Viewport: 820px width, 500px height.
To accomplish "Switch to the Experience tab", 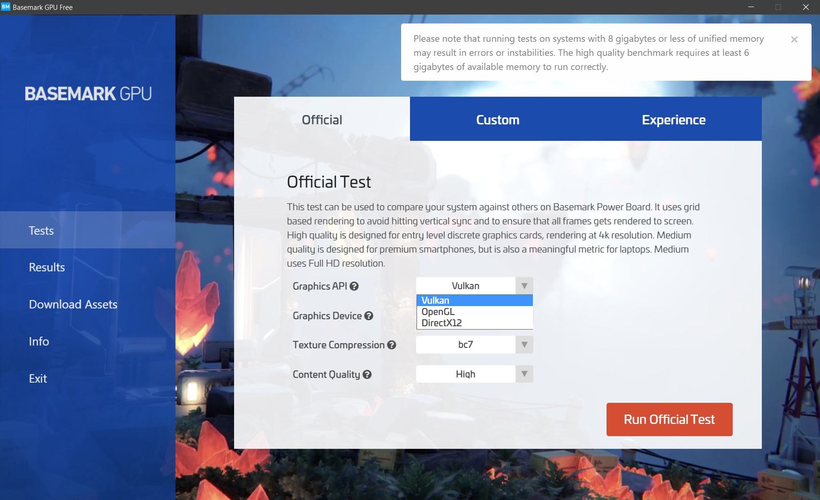I will [x=674, y=119].
